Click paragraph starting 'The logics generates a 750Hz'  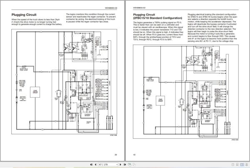coord(158,31)
